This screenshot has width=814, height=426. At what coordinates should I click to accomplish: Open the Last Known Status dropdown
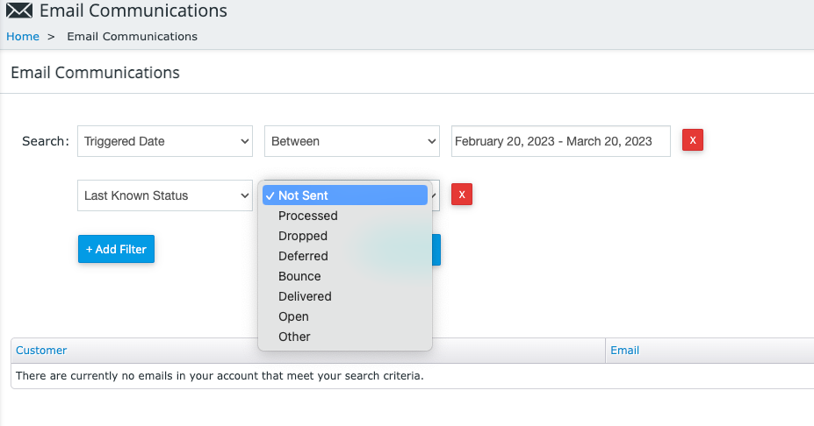tap(165, 195)
